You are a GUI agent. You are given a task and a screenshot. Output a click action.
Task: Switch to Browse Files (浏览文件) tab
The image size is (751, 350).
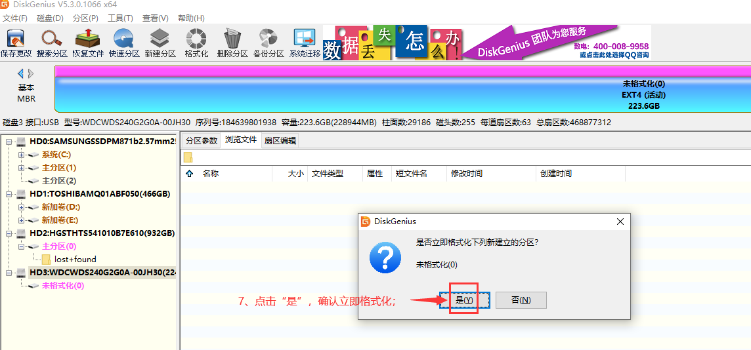[x=241, y=140]
